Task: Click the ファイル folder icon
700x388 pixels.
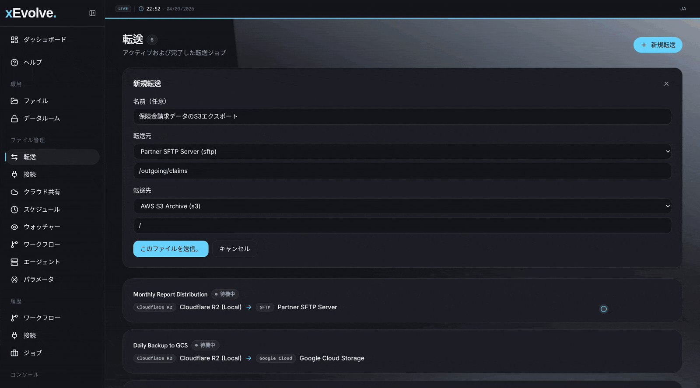Action: click(14, 101)
